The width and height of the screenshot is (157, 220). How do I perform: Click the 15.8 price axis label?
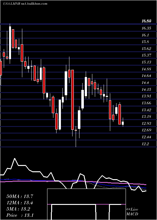[x=145, y=42]
